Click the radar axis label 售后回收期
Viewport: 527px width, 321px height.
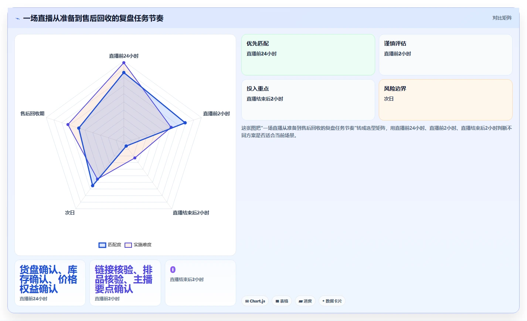click(x=33, y=114)
